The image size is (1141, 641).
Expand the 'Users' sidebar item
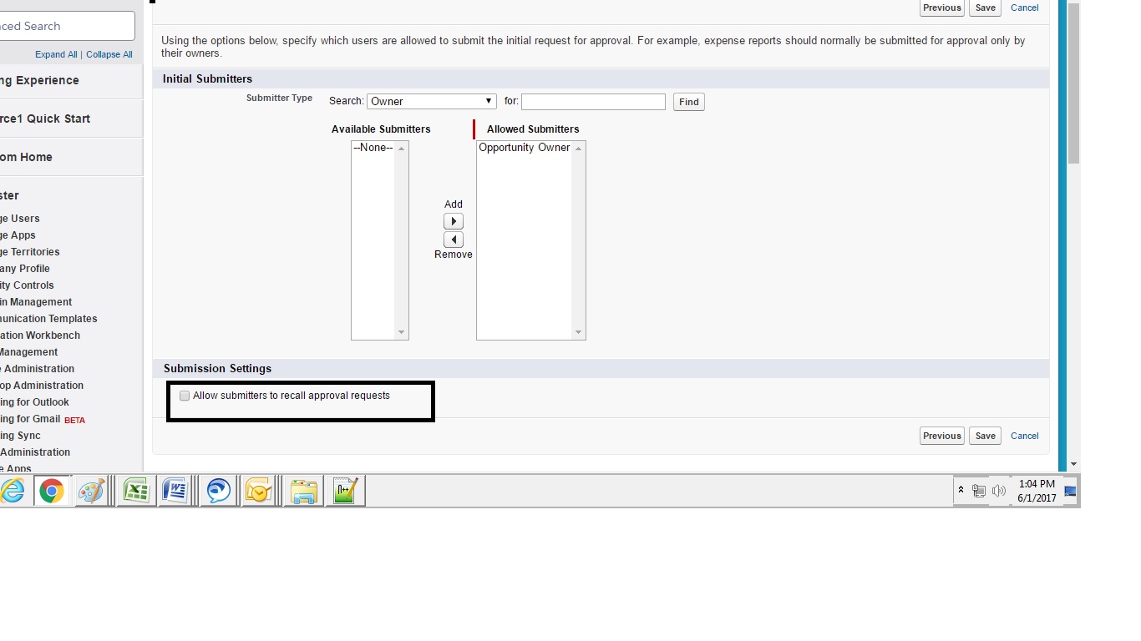pos(20,219)
